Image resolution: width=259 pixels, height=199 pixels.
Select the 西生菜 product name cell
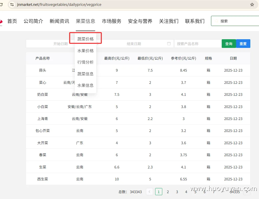(43, 179)
